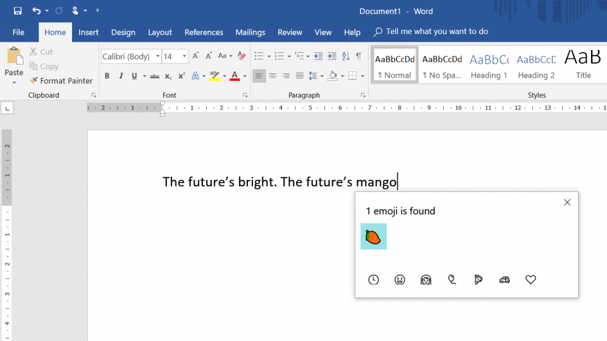
Task: Start a bulleted list
Action: pyautogui.click(x=259, y=56)
